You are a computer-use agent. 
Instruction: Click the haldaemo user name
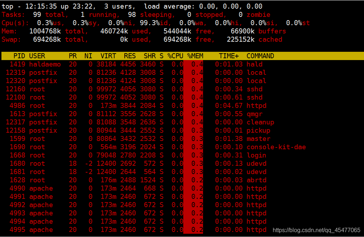[x=45, y=64]
